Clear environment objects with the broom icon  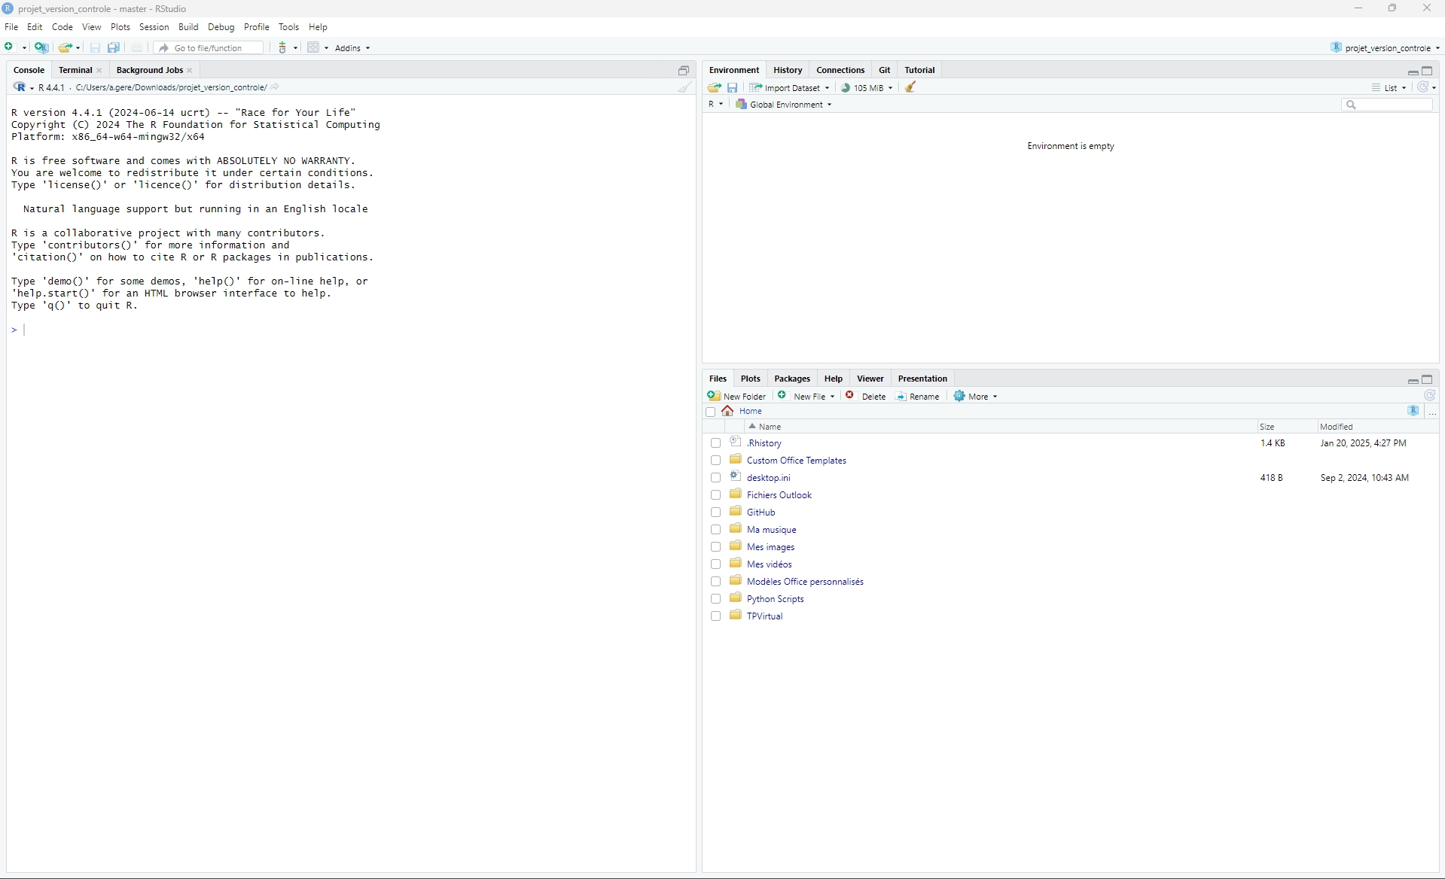click(x=910, y=87)
